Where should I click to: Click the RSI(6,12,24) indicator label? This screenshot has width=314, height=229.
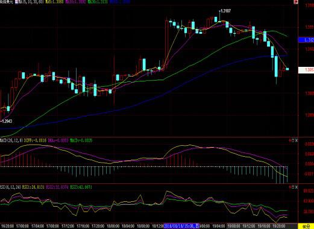click(10, 187)
